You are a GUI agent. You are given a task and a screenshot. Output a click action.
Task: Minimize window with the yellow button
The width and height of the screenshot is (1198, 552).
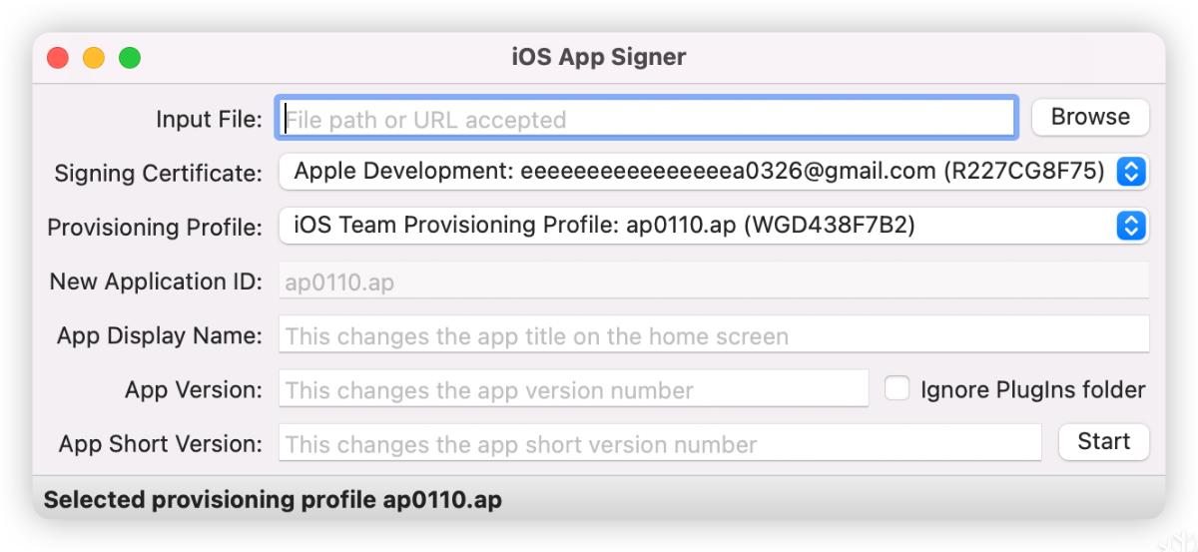(94, 58)
